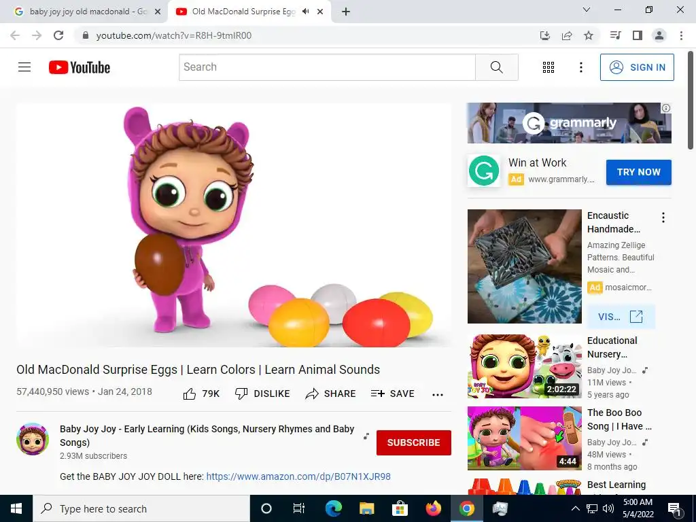This screenshot has height=522, width=696.
Task: Like the video with thumbs up
Action: 201,394
